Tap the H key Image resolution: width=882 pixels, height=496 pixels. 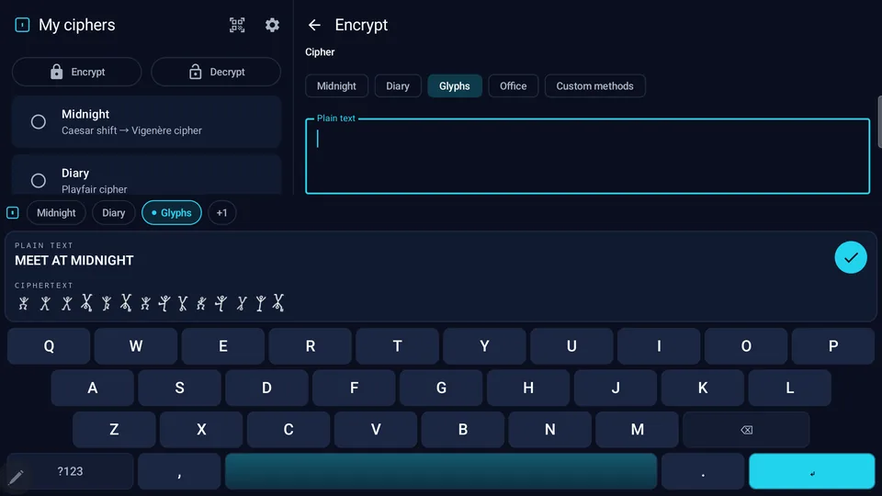[528, 388]
